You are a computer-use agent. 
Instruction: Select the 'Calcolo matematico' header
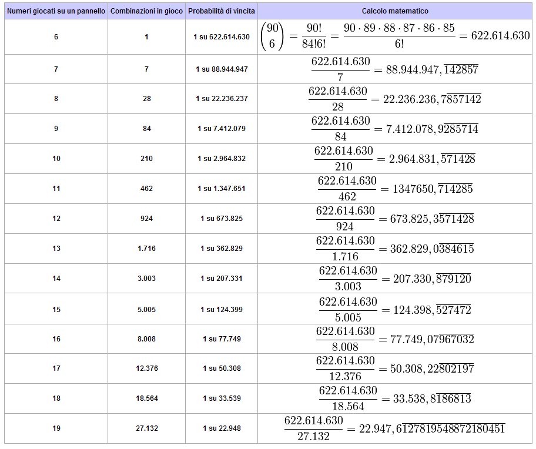[395, 11]
